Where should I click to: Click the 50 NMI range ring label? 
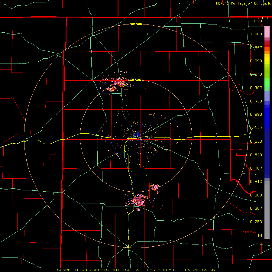136,80
